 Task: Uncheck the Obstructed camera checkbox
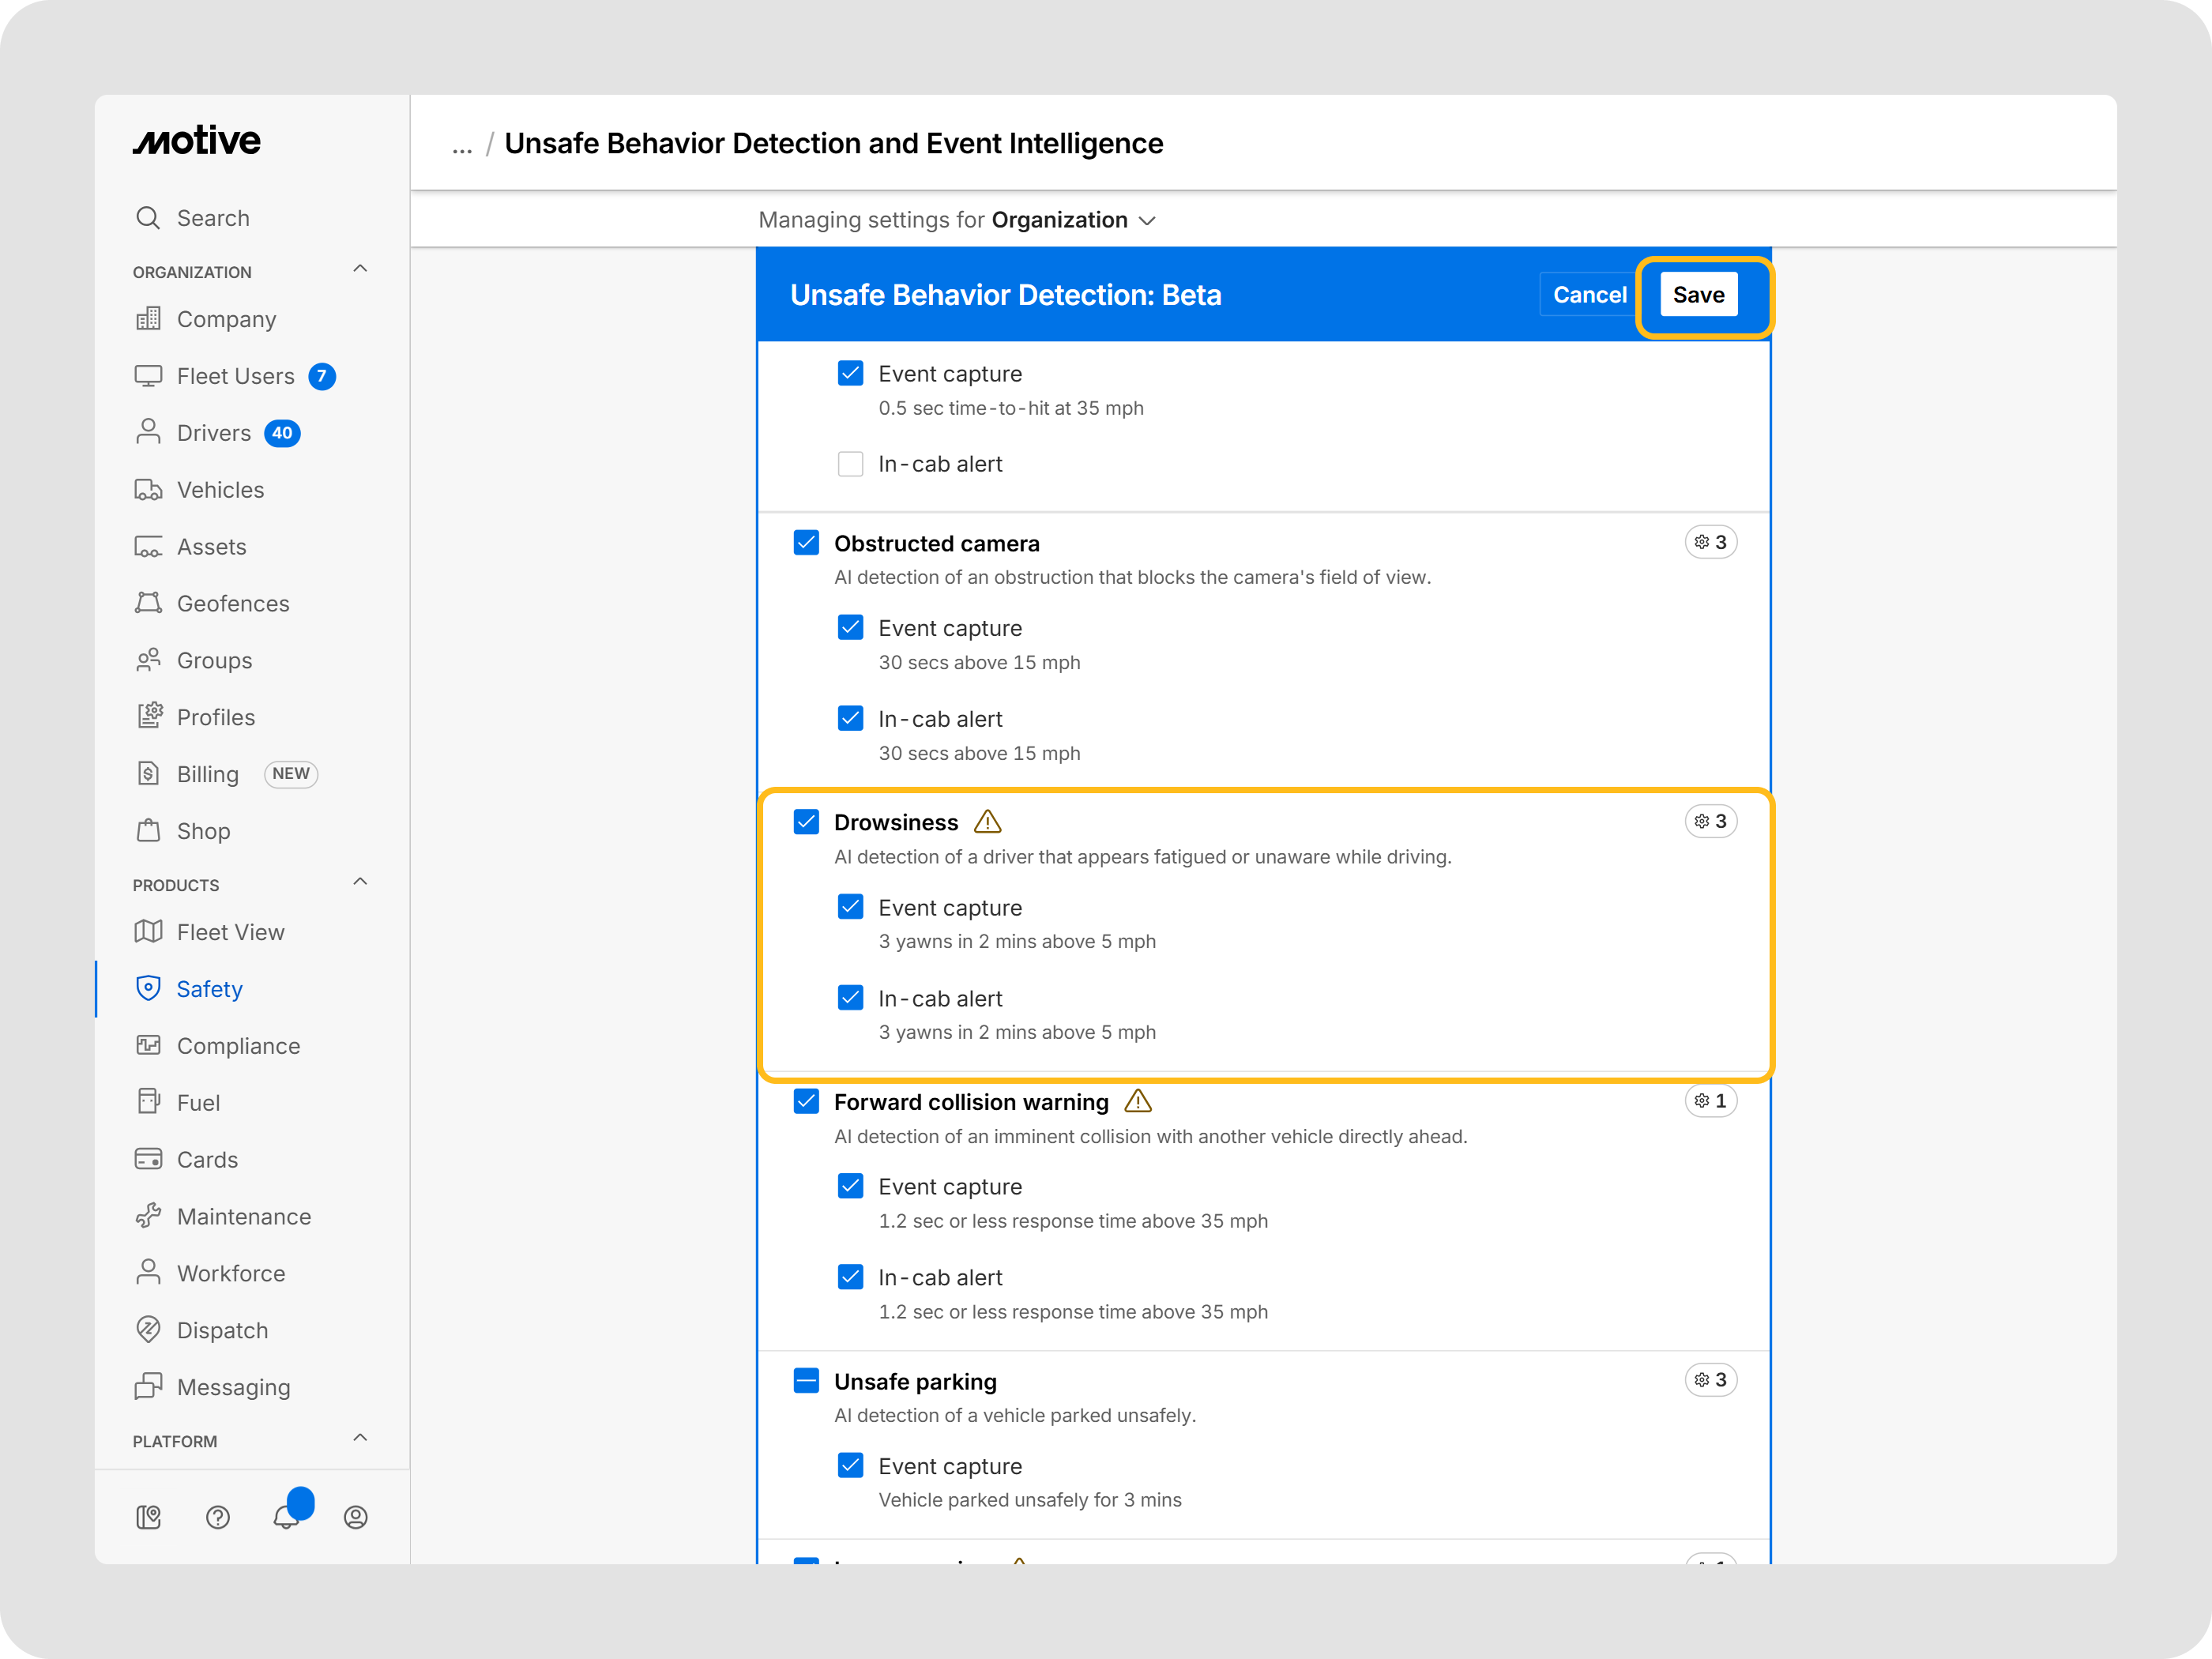pos(806,543)
